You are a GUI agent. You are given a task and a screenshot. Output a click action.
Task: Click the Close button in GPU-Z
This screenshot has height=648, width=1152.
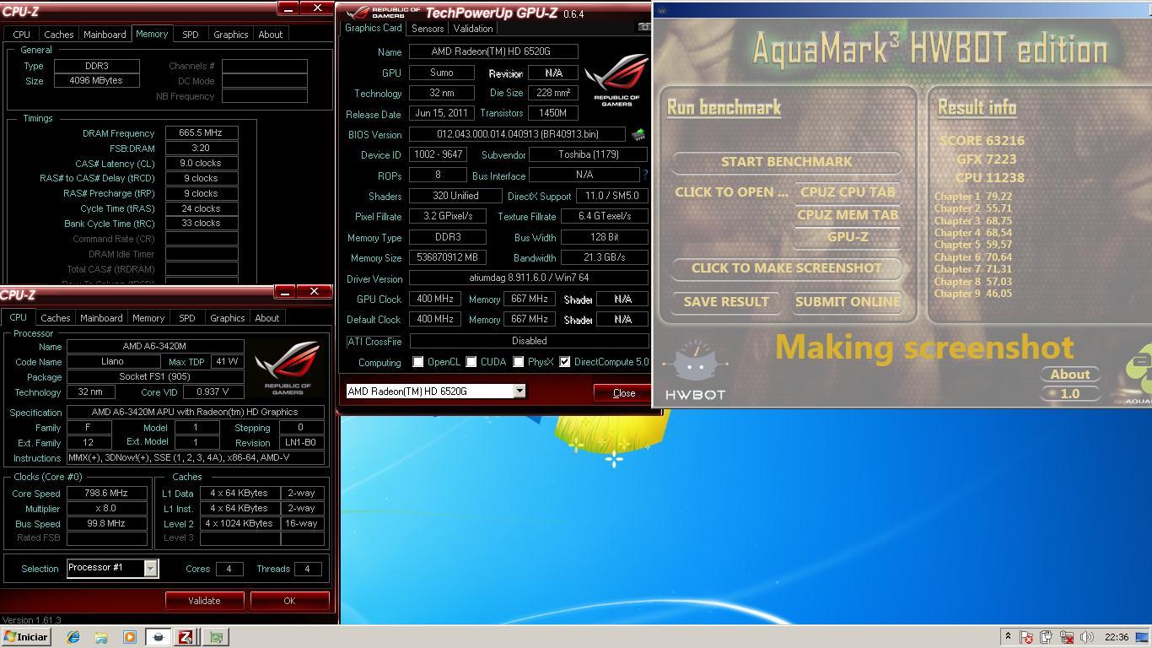(x=623, y=393)
